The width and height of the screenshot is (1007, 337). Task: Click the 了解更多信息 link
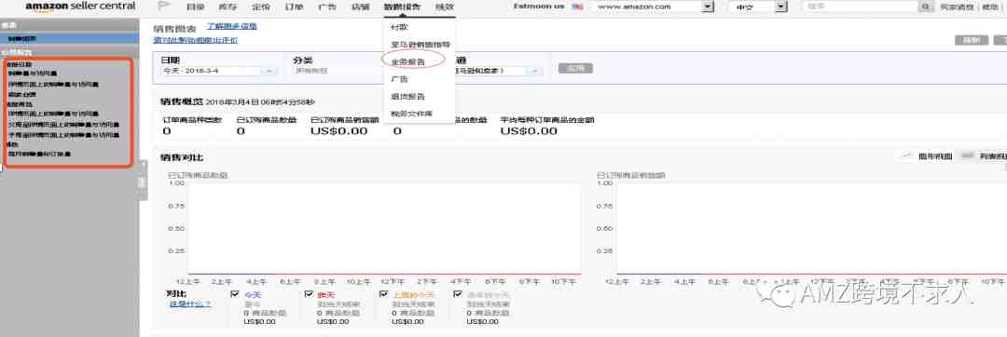(x=232, y=26)
